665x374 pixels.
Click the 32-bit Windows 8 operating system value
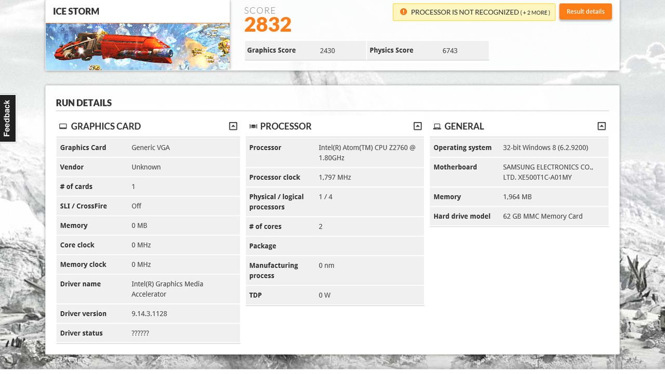click(546, 148)
